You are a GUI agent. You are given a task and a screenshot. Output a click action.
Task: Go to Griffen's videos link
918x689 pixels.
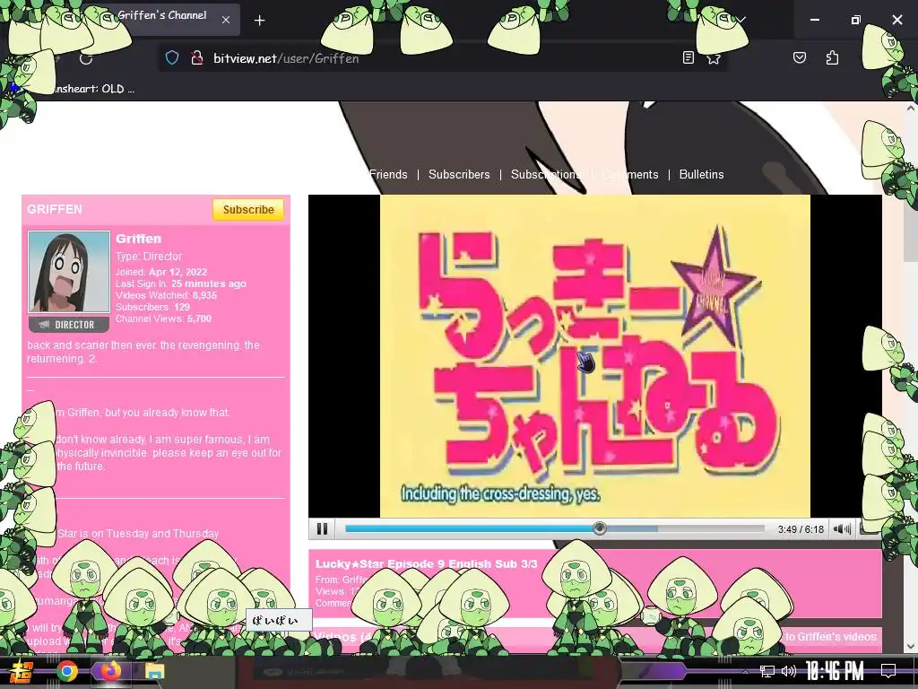tap(830, 637)
